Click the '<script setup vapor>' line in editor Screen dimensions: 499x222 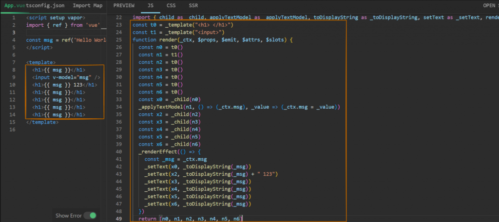tap(56, 18)
